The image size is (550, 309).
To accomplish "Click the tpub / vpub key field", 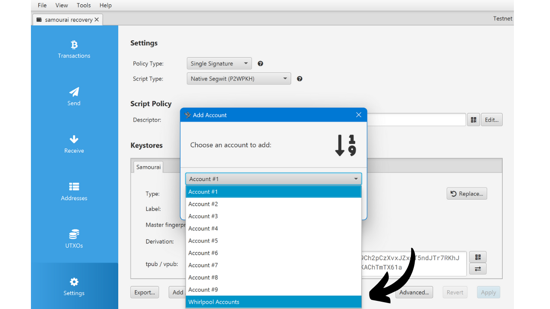I will coord(414,264).
